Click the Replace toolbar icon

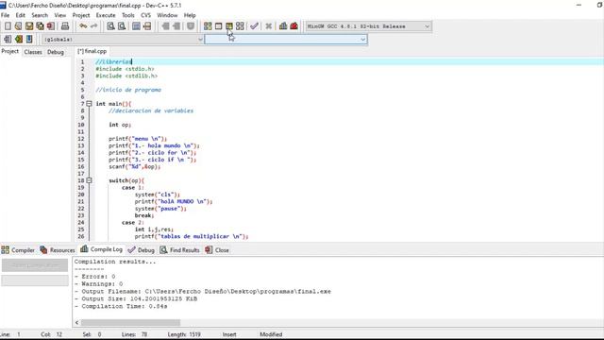click(x=122, y=26)
